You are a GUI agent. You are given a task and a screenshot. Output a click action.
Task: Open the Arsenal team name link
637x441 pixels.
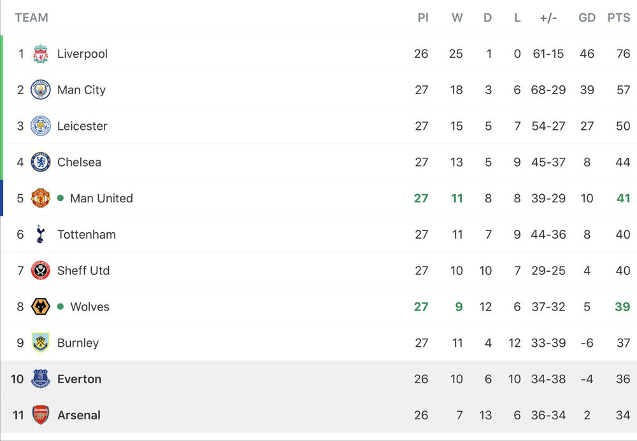click(x=79, y=415)
